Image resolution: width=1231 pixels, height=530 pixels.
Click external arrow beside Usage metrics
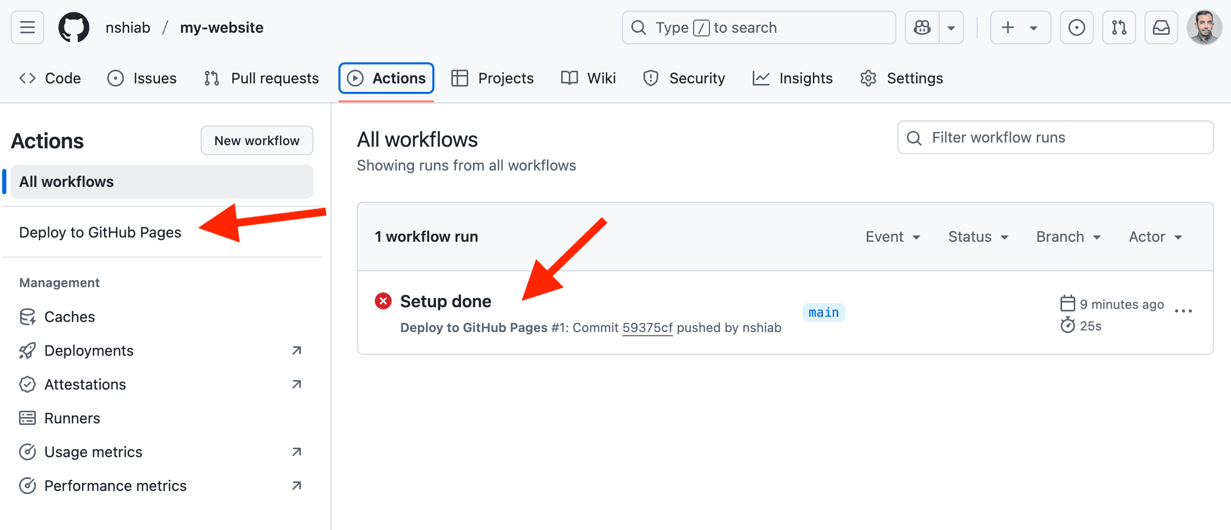coord(297,452)
